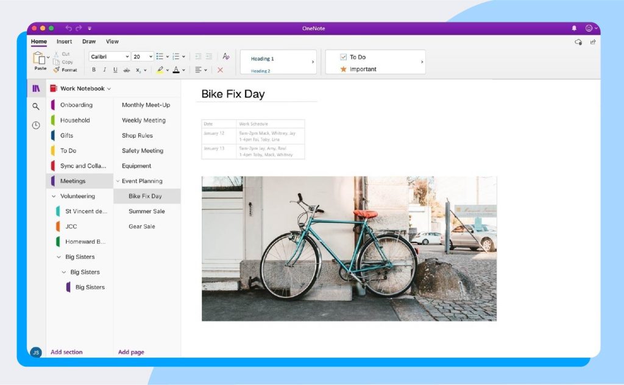Toggle underline formatting

click(x=115, y=70)
